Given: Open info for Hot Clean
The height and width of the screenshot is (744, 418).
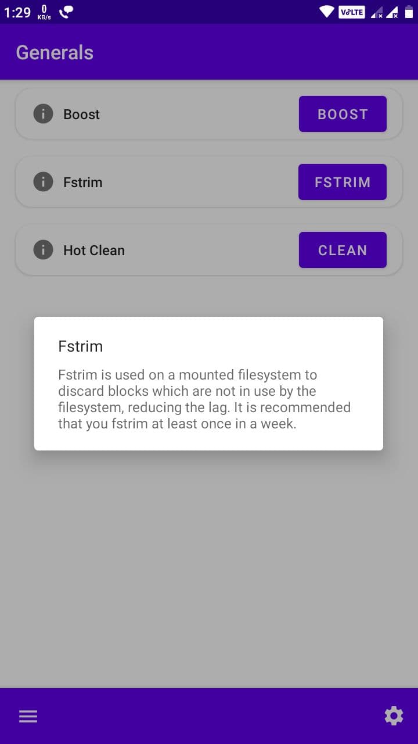Looking at the screenshot, I should click(43, 250).
